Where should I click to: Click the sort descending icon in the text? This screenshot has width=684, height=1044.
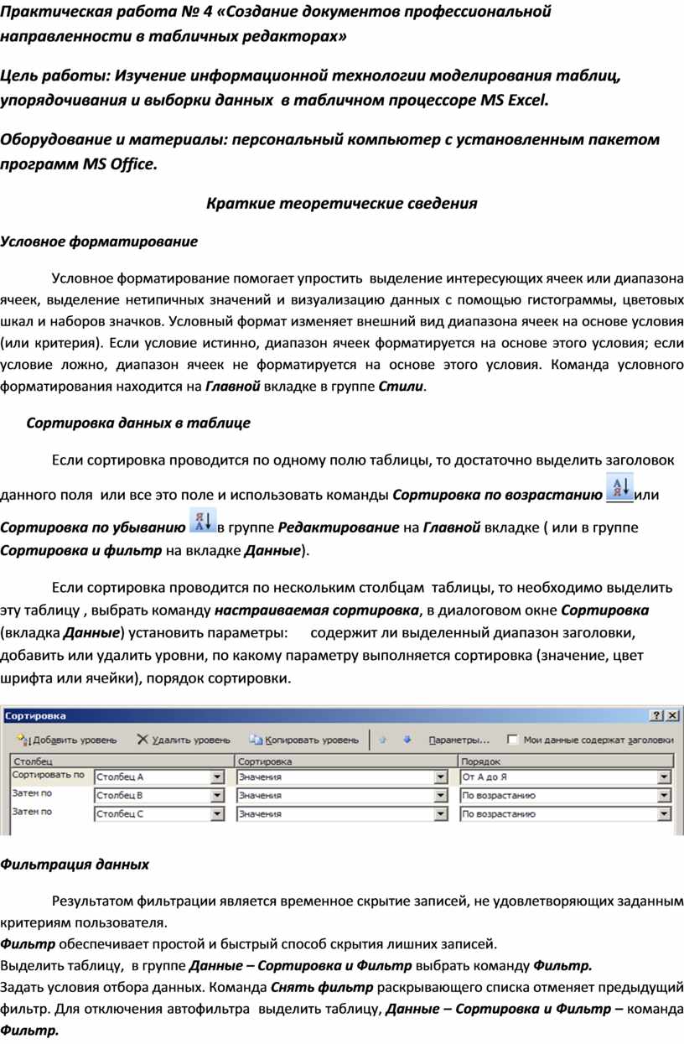coord(203,522)
